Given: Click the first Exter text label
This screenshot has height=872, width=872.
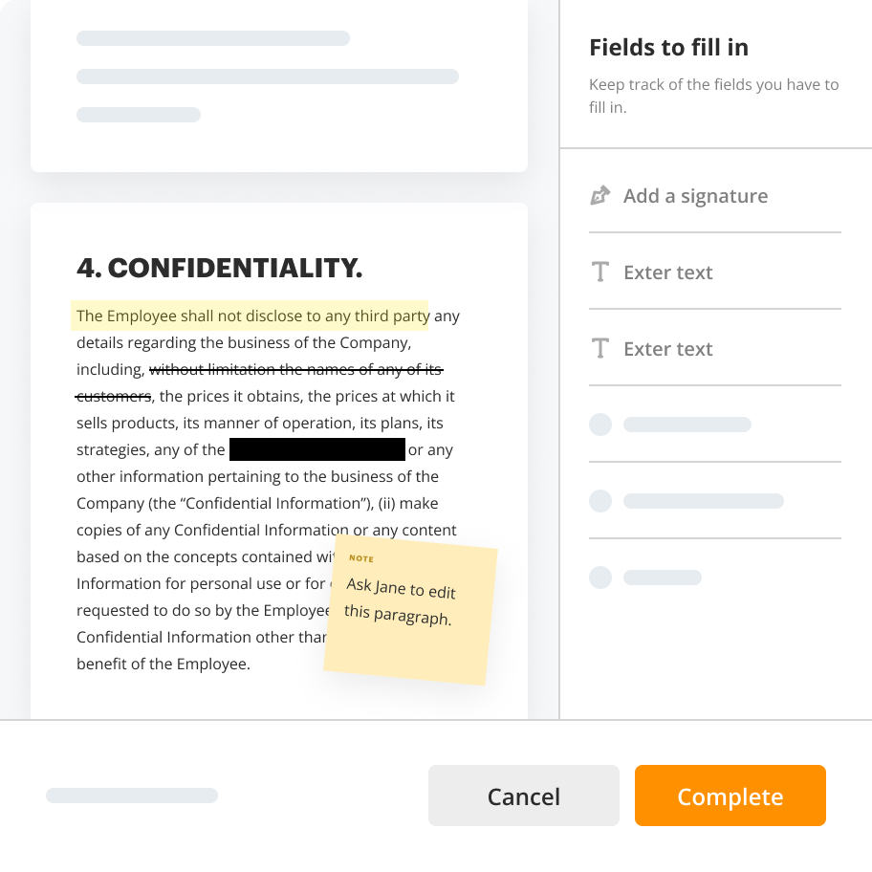Looking at the screenshot, I should click(667, 272).
